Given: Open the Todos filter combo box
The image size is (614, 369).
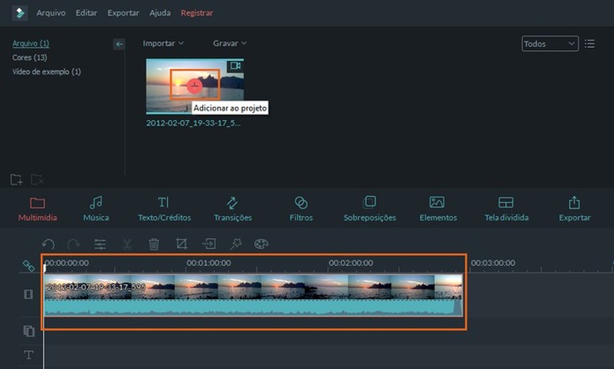Looking at the screenshot, I should (550, 44).
